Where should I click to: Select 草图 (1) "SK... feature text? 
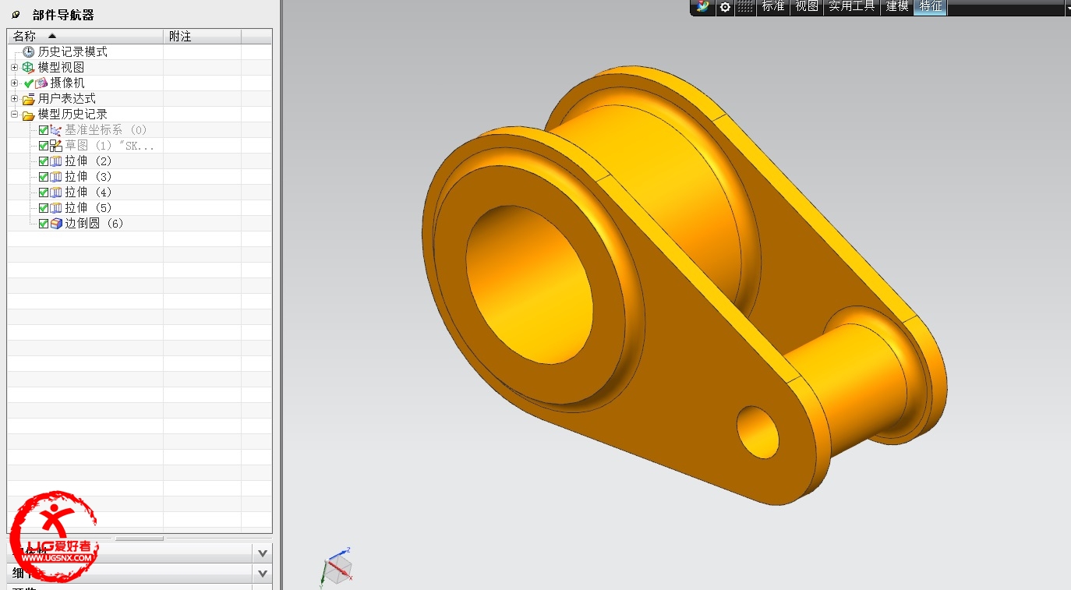click(x=109, y=146)
